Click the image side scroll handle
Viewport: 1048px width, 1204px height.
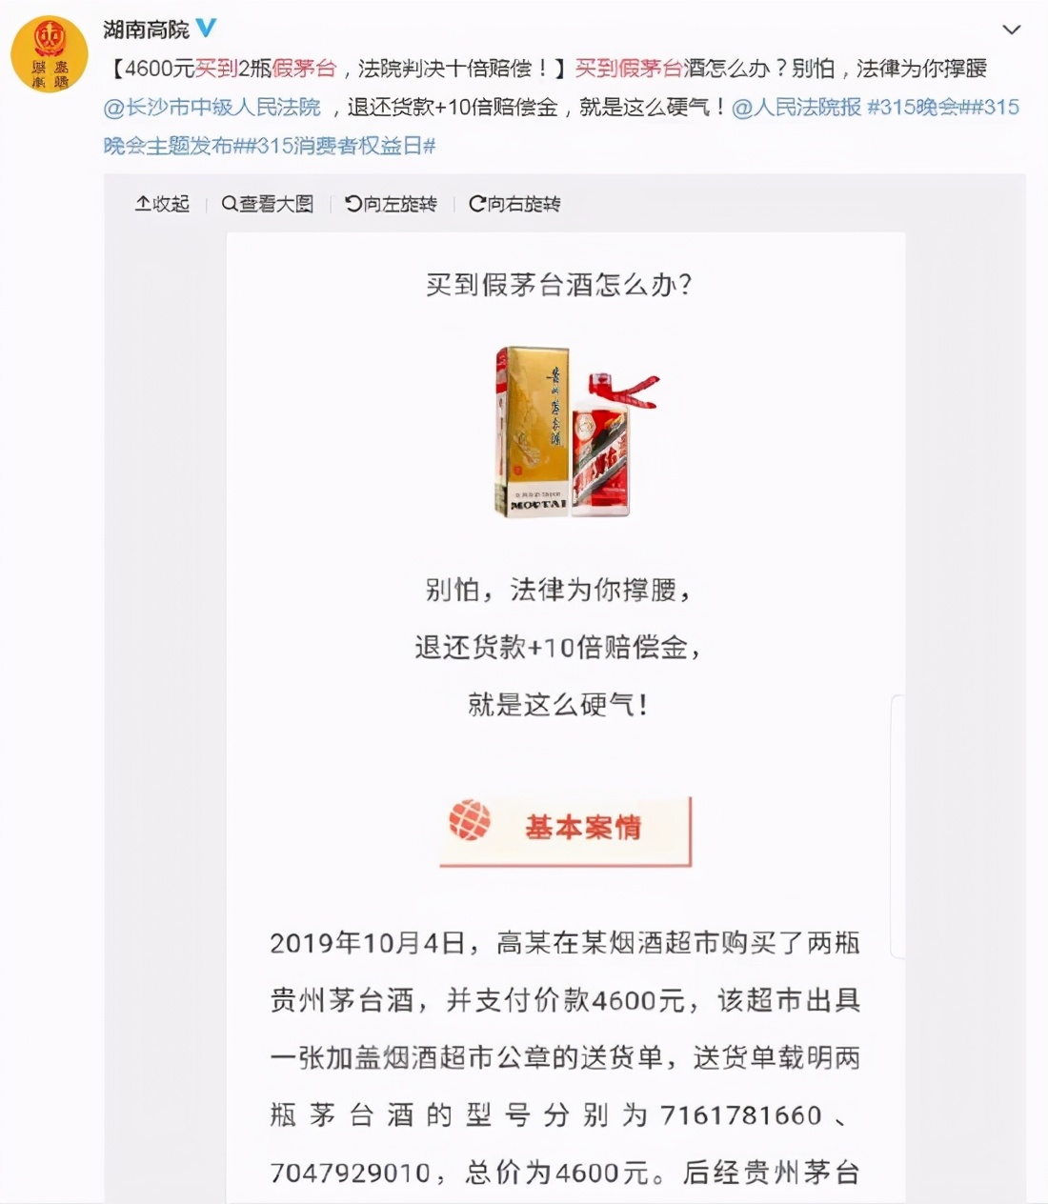(897, 826)
